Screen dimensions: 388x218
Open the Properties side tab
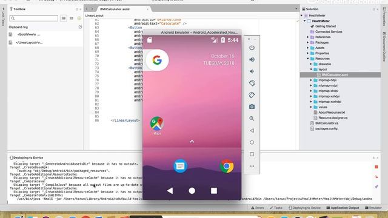(384, 17)
